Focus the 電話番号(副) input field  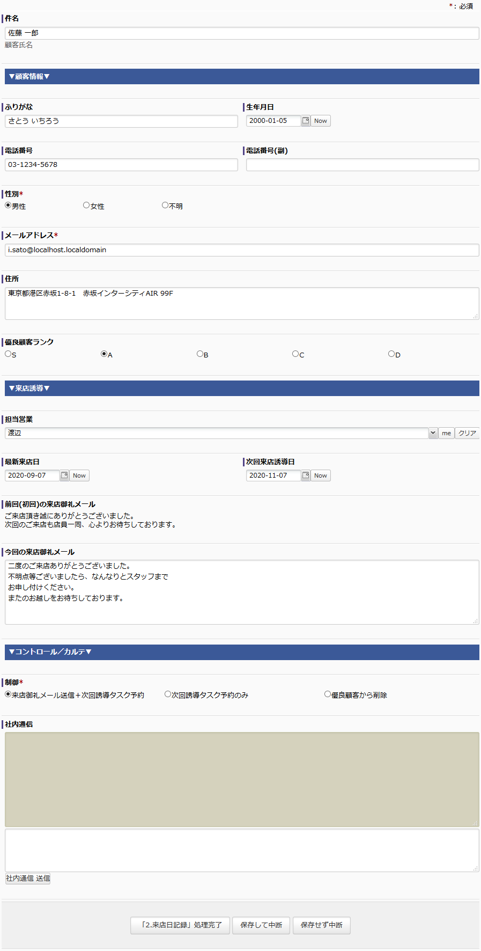coord(362,165)
